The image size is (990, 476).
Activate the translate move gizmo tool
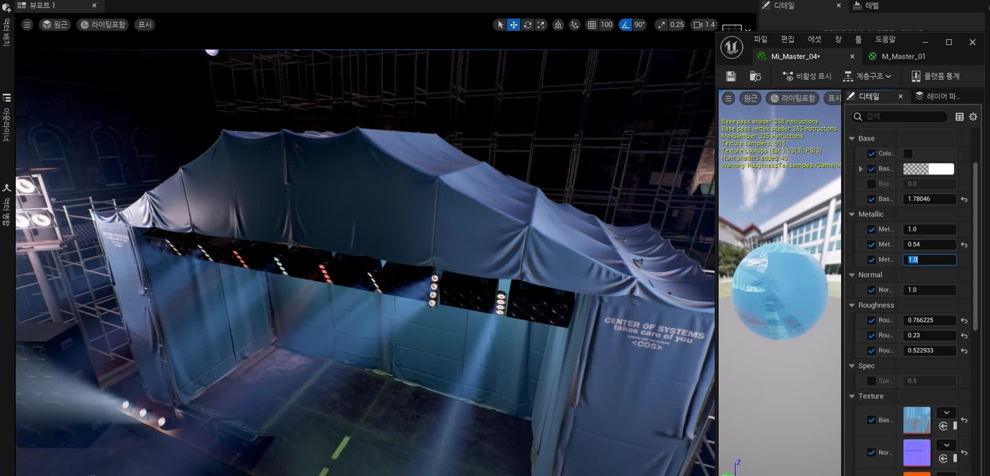point(514,25)
